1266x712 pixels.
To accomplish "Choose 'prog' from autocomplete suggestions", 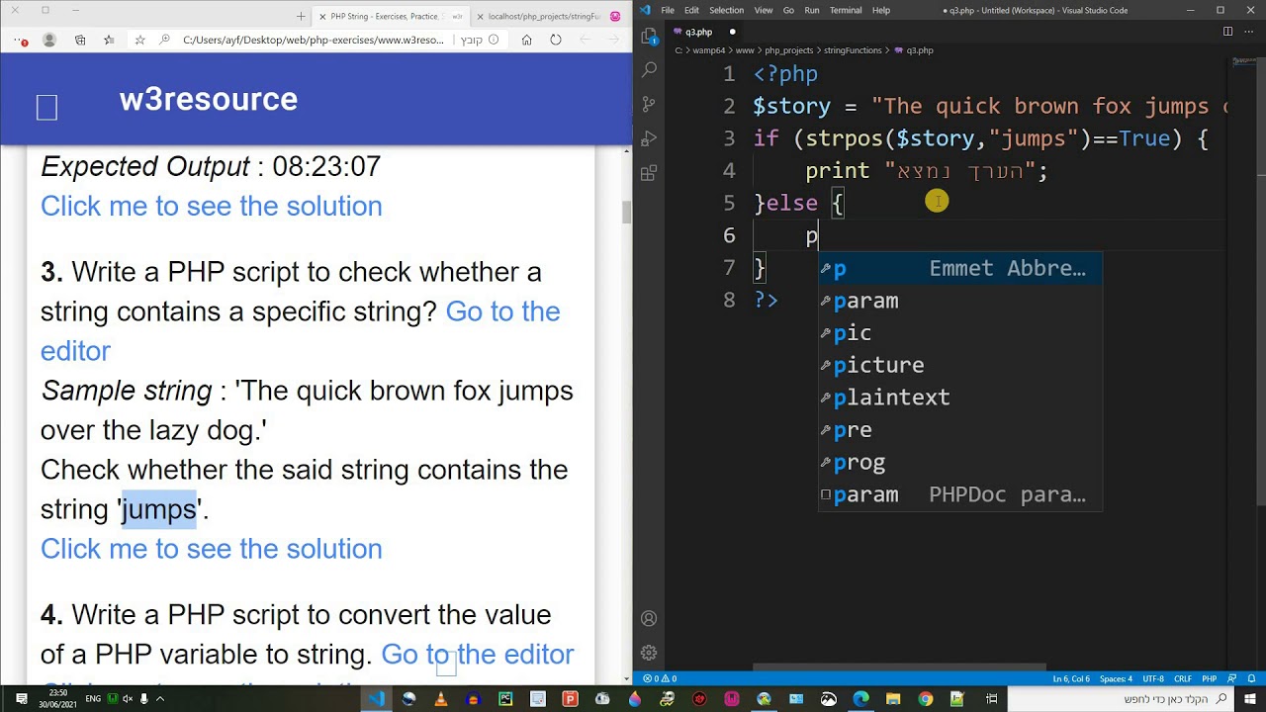I will click(960, 462).
